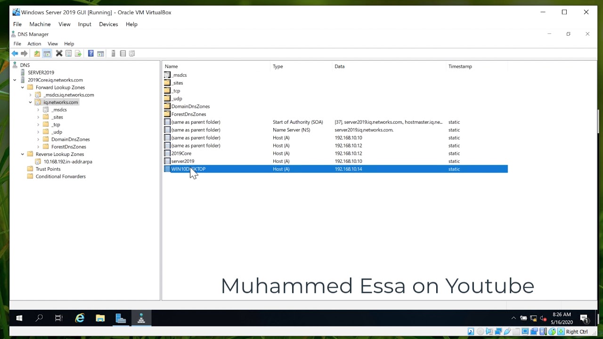Open Server Manager from the taskbar
Image resolution: width=603 pixels, height=339 pixels.
point(121,319)
